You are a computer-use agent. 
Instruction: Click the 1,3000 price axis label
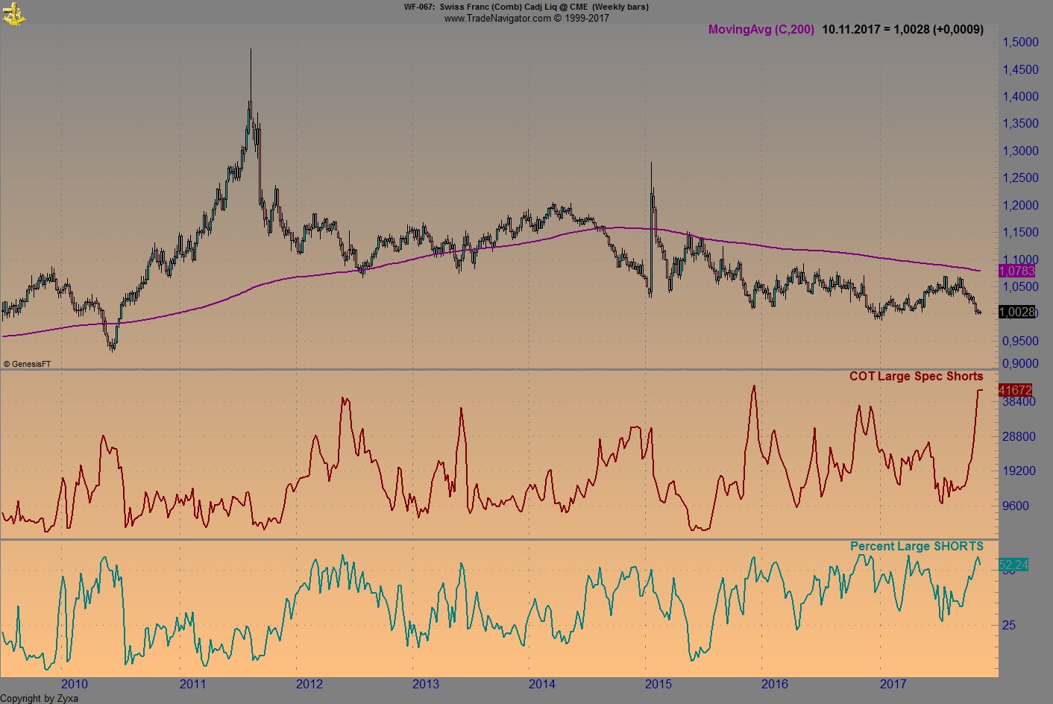click(x=1020, y=151)
